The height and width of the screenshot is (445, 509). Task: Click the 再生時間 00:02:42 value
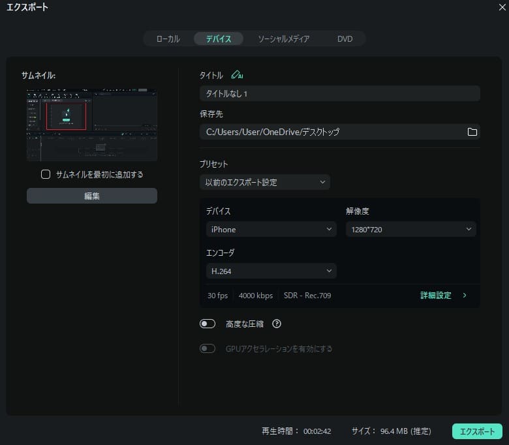317,431
